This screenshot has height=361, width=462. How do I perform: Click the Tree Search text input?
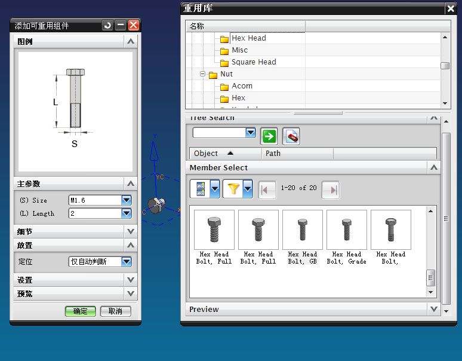pos(219,133)
